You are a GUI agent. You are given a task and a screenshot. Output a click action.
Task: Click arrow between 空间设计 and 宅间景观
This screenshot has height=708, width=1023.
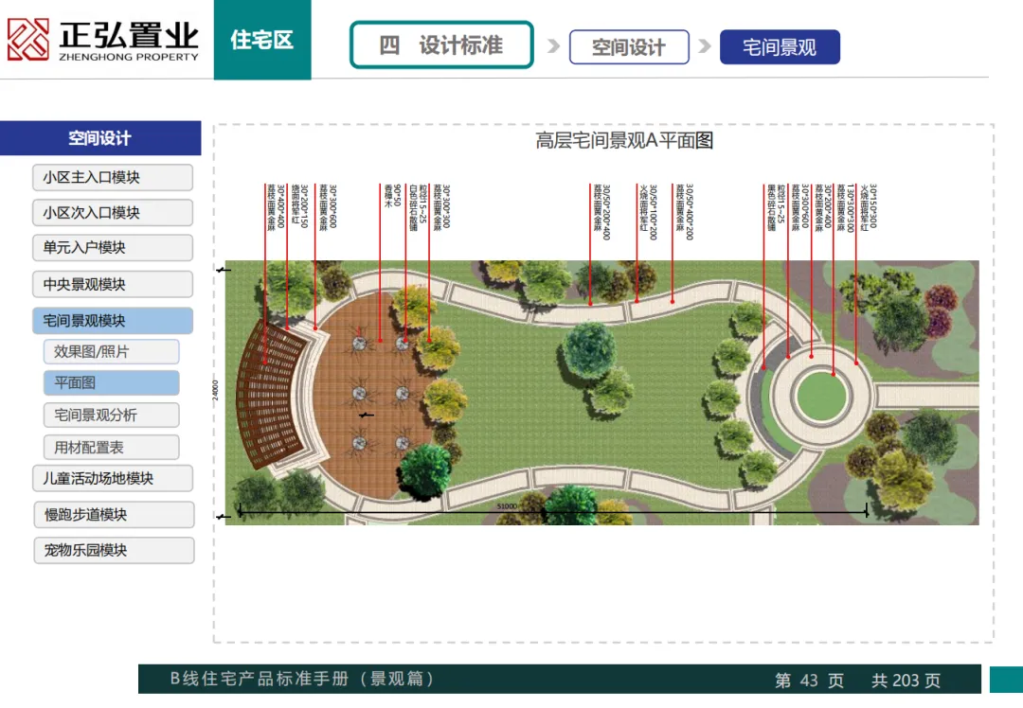(x=705, y=46)
